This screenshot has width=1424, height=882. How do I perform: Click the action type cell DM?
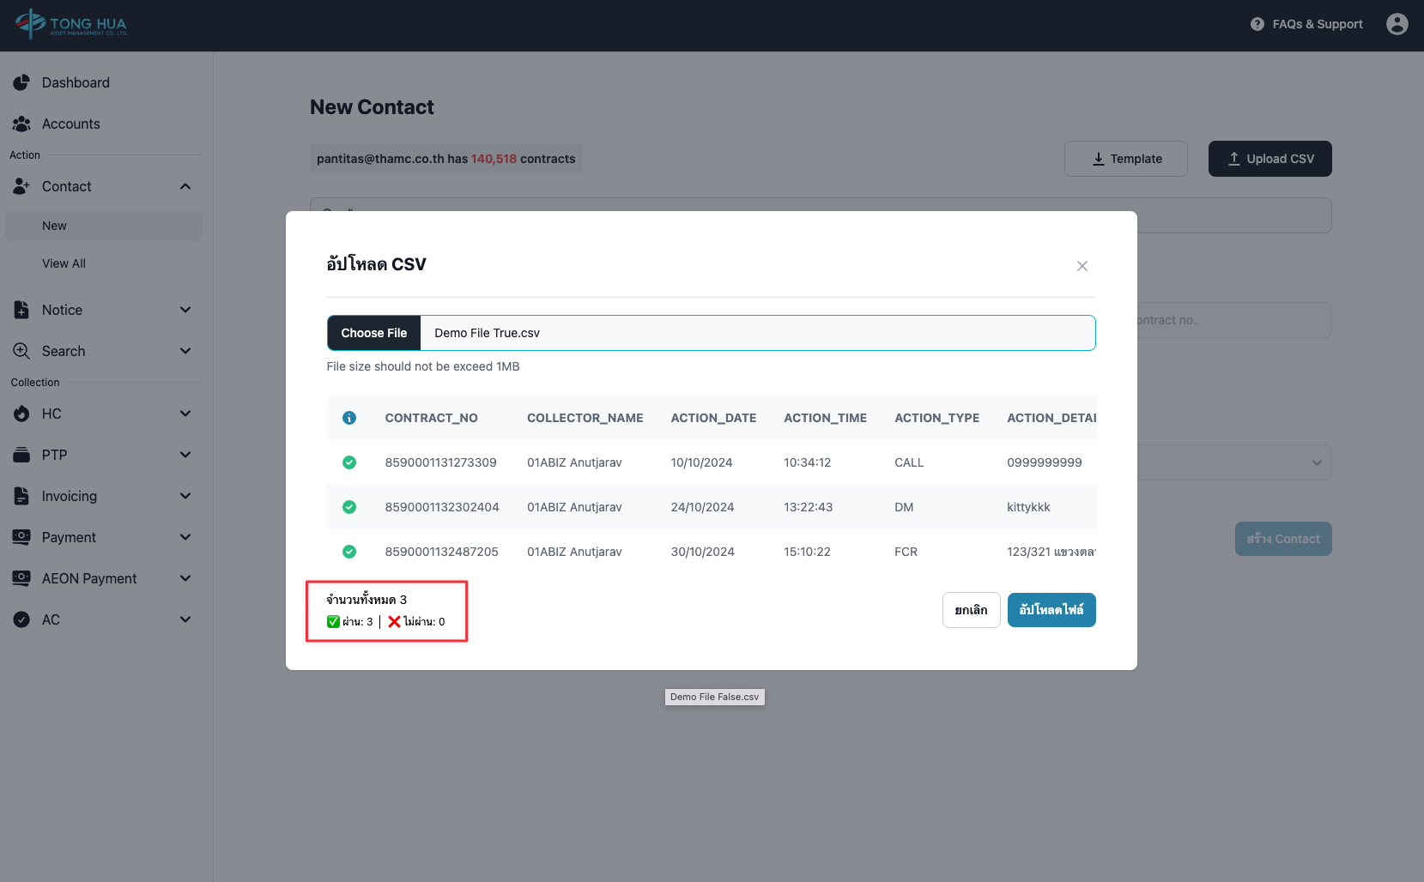(904, 507)
